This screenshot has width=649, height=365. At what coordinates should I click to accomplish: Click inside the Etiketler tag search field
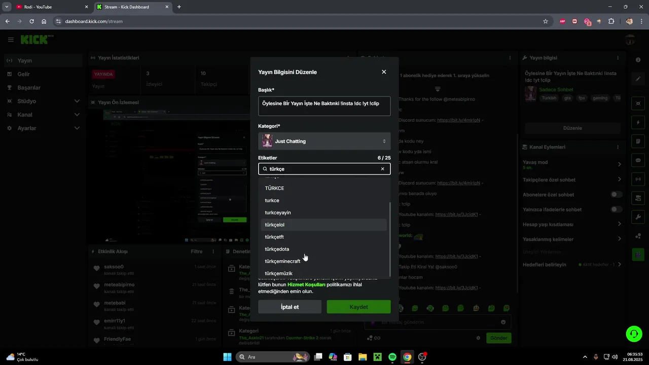coord(323,169)
